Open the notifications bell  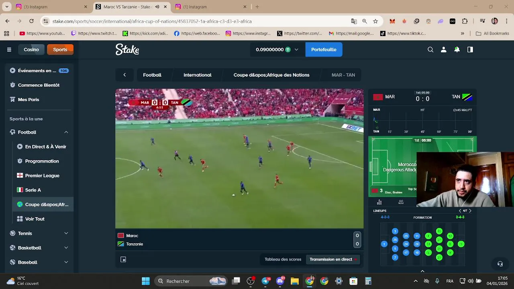[457, 49]
